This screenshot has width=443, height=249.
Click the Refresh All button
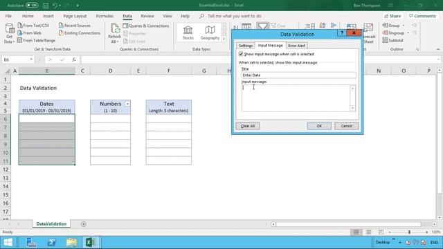click(114, 33)
